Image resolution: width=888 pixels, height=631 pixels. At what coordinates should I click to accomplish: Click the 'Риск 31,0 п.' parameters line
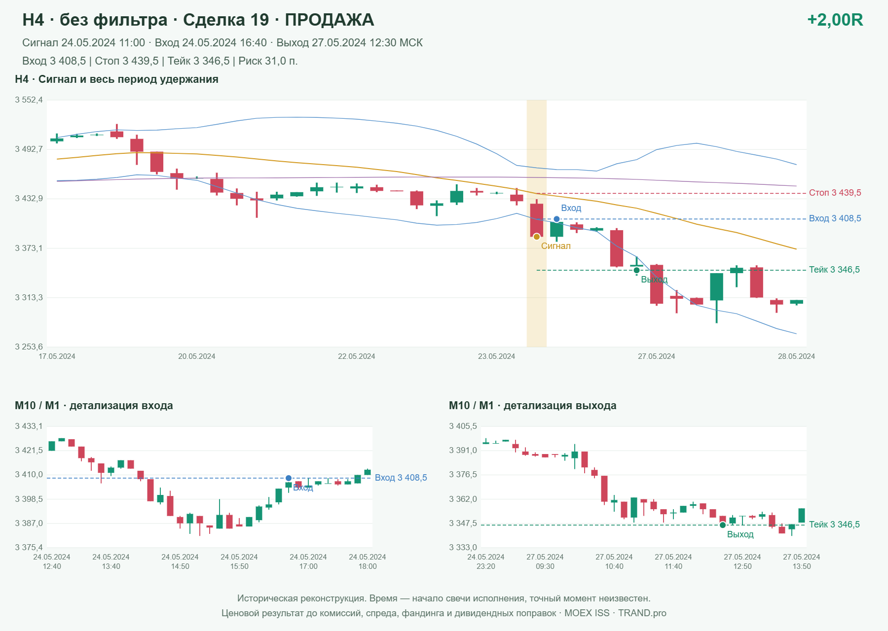point(160,61)
